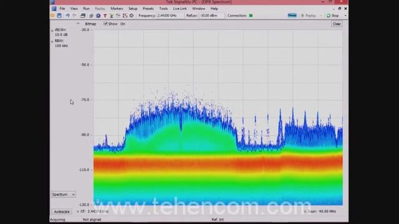Click the Undo arrow icon
Image resolution: width=399 pixels, height=224 pixels.
(68, 16)
